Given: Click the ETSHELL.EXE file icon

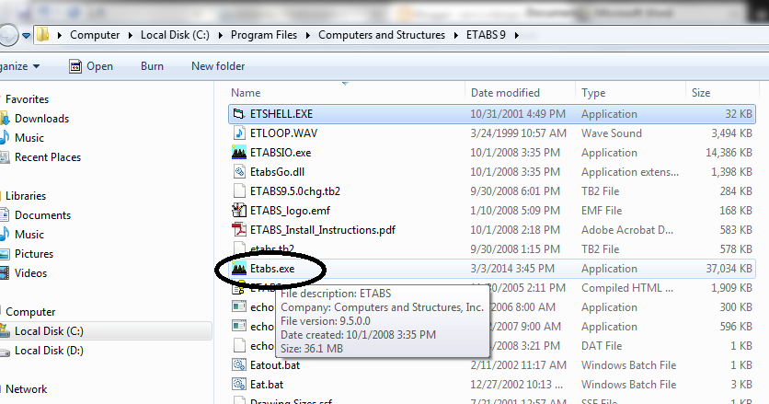Looking at the screenshot, I should click(239, 114).
